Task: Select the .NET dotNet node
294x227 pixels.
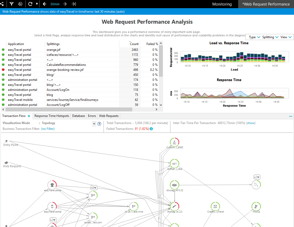Action: (x=175, y=164)
